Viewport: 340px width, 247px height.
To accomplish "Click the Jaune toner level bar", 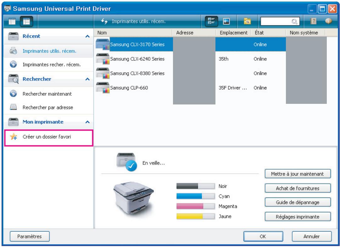I will click(x=196, y=216).
